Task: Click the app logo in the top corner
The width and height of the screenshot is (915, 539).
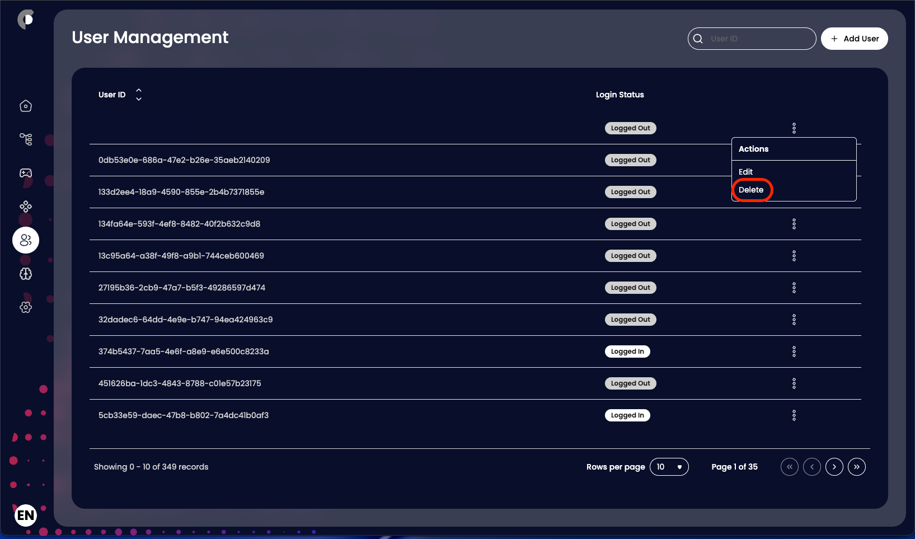Action: pyautogui.click(x=25, y=18)
